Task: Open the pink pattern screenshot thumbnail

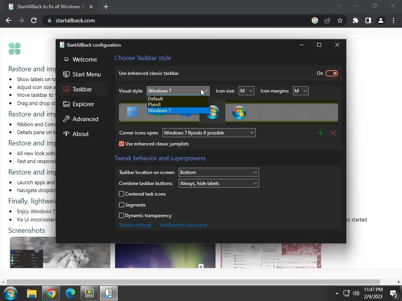Action: 271,256
